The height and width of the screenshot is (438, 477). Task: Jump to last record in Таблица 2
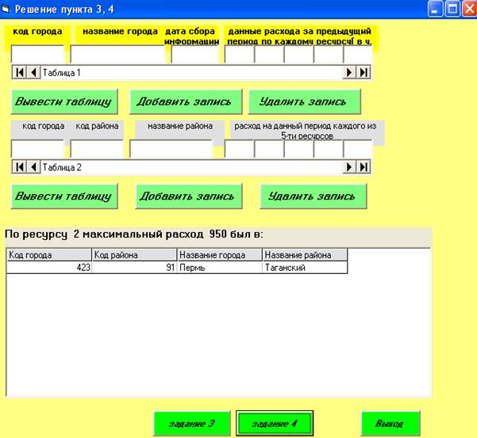click(363, 167)
